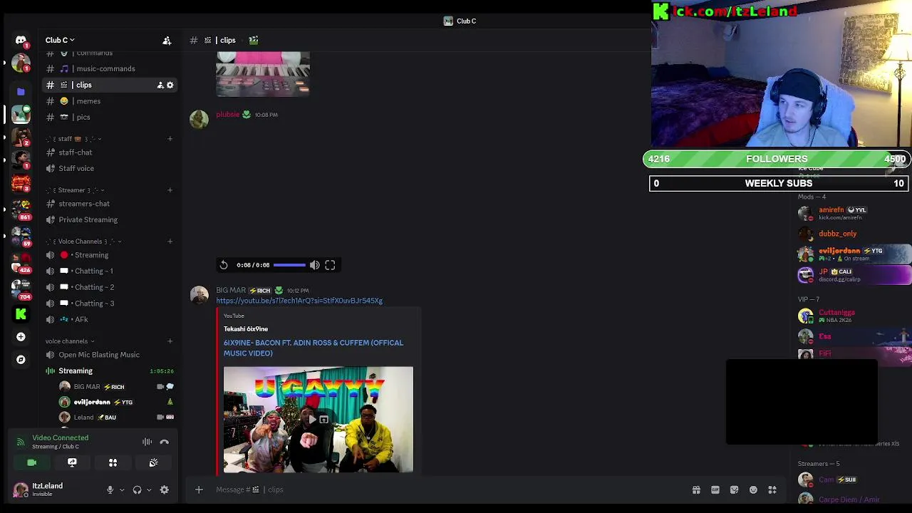The height and width of the screenshot is (513, 912).
Task: Open the GIF picker
Action: (715, 489)
